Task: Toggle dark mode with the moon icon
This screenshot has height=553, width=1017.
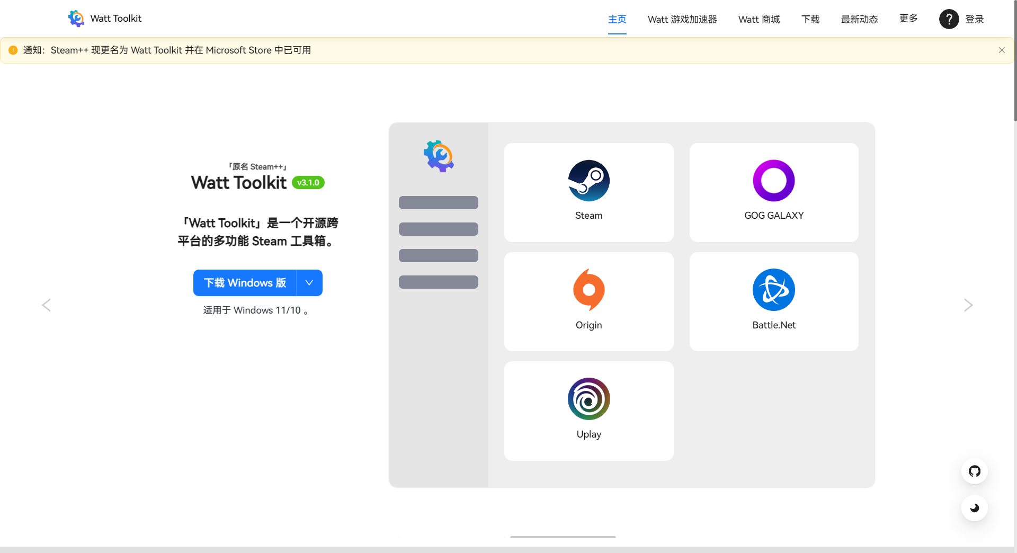Action: click(974, 507)
